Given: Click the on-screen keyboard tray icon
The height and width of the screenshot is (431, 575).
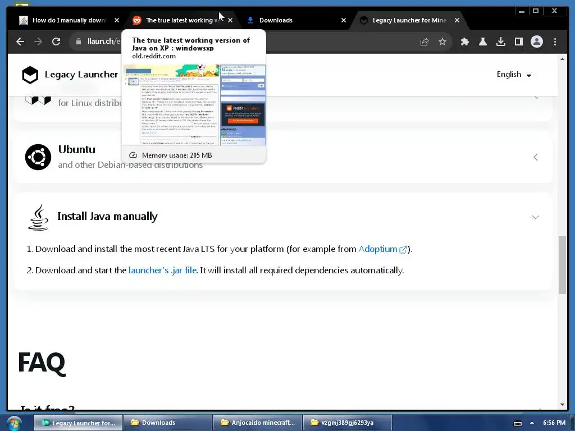Looking at the screenshot, I should click(517, 423).
